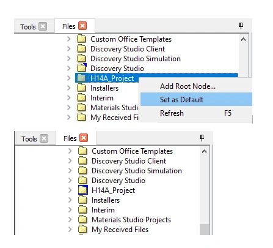
Task: Select Discovery Studio Simulation label, lower panel
Action: point(137,171)
